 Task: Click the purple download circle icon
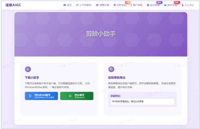(x=28, y=69)
